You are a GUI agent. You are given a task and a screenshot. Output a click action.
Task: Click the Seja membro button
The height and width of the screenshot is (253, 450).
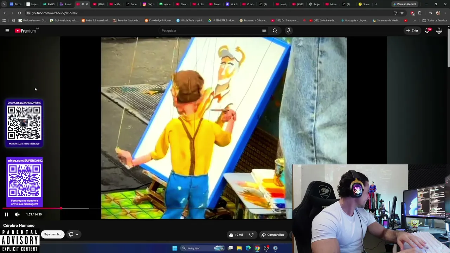(53, 234)
